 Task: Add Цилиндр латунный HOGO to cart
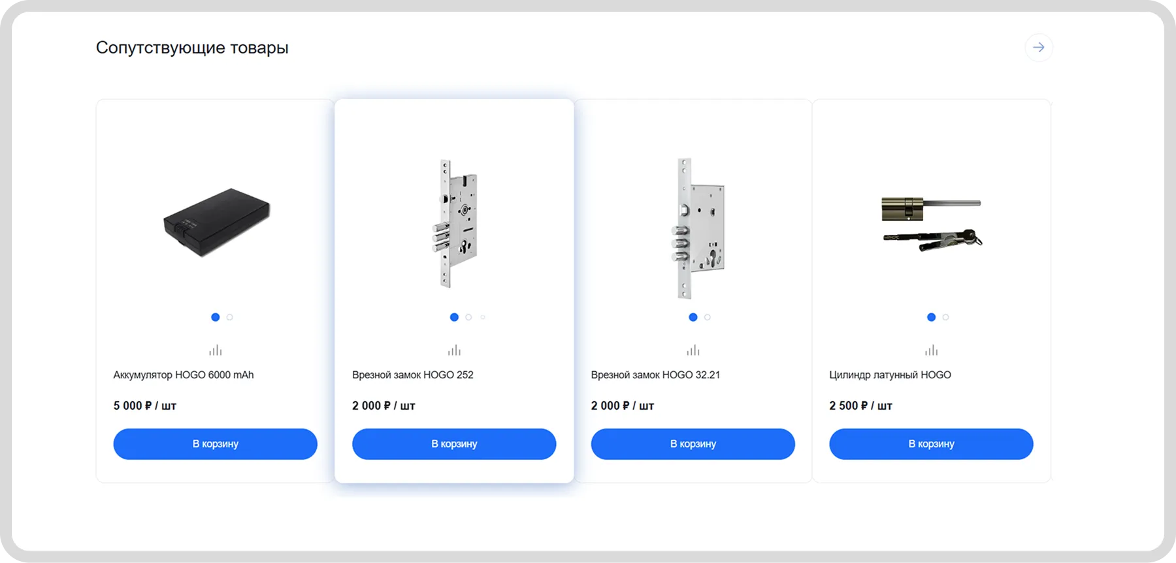[931, 444]
